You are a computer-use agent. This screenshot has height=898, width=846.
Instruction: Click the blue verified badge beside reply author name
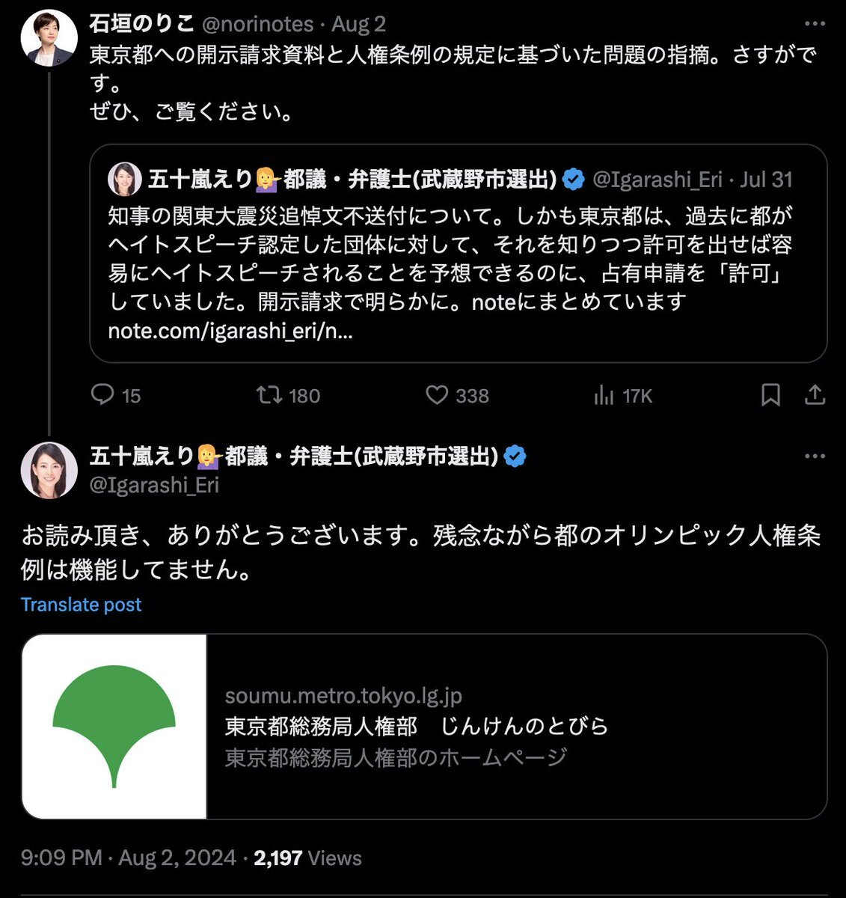[515, 456]
